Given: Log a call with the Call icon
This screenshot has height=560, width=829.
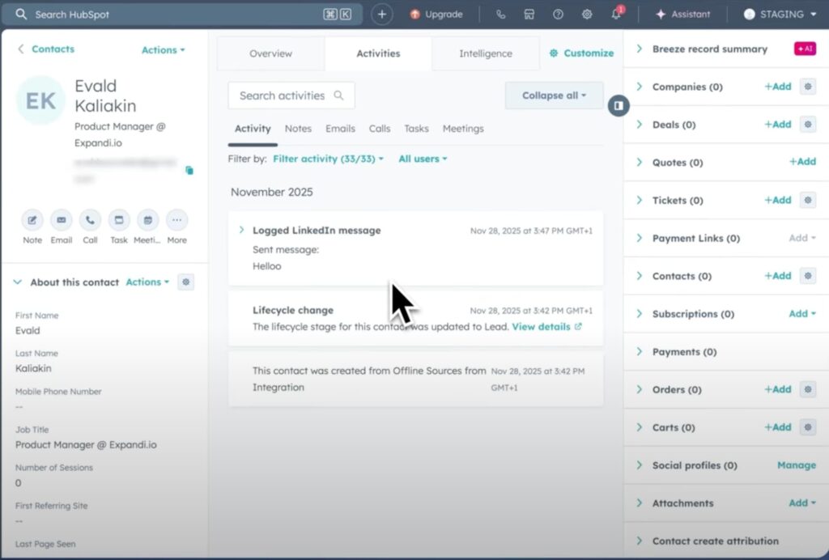Looking at the screenshot, I should [90, 220].
